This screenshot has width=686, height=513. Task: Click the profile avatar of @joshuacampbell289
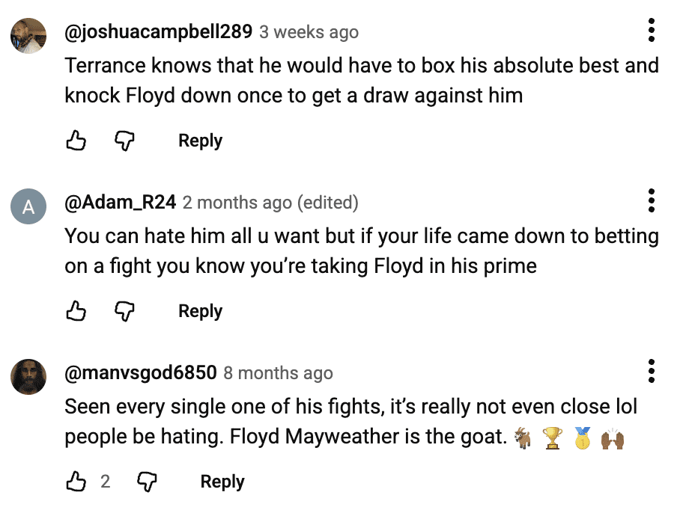pyautogui.click(x=29, y=36)
